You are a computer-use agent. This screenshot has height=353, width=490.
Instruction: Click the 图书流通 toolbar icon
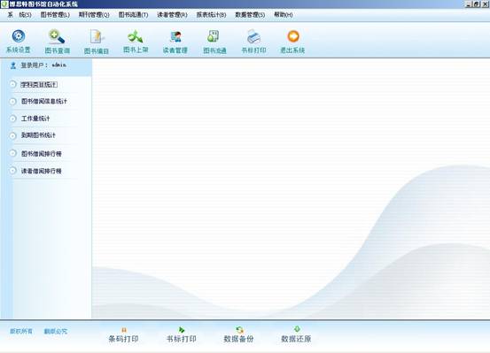coord(214,36)
